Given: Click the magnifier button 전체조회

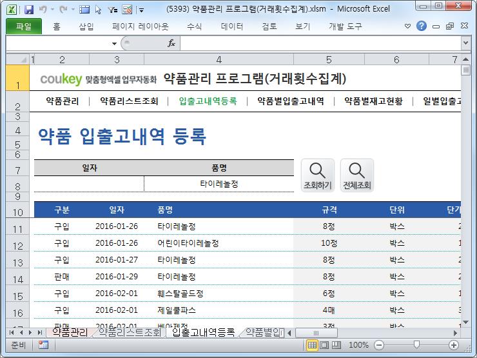Looking at the screenshot, I should click(x=357, y=175).
